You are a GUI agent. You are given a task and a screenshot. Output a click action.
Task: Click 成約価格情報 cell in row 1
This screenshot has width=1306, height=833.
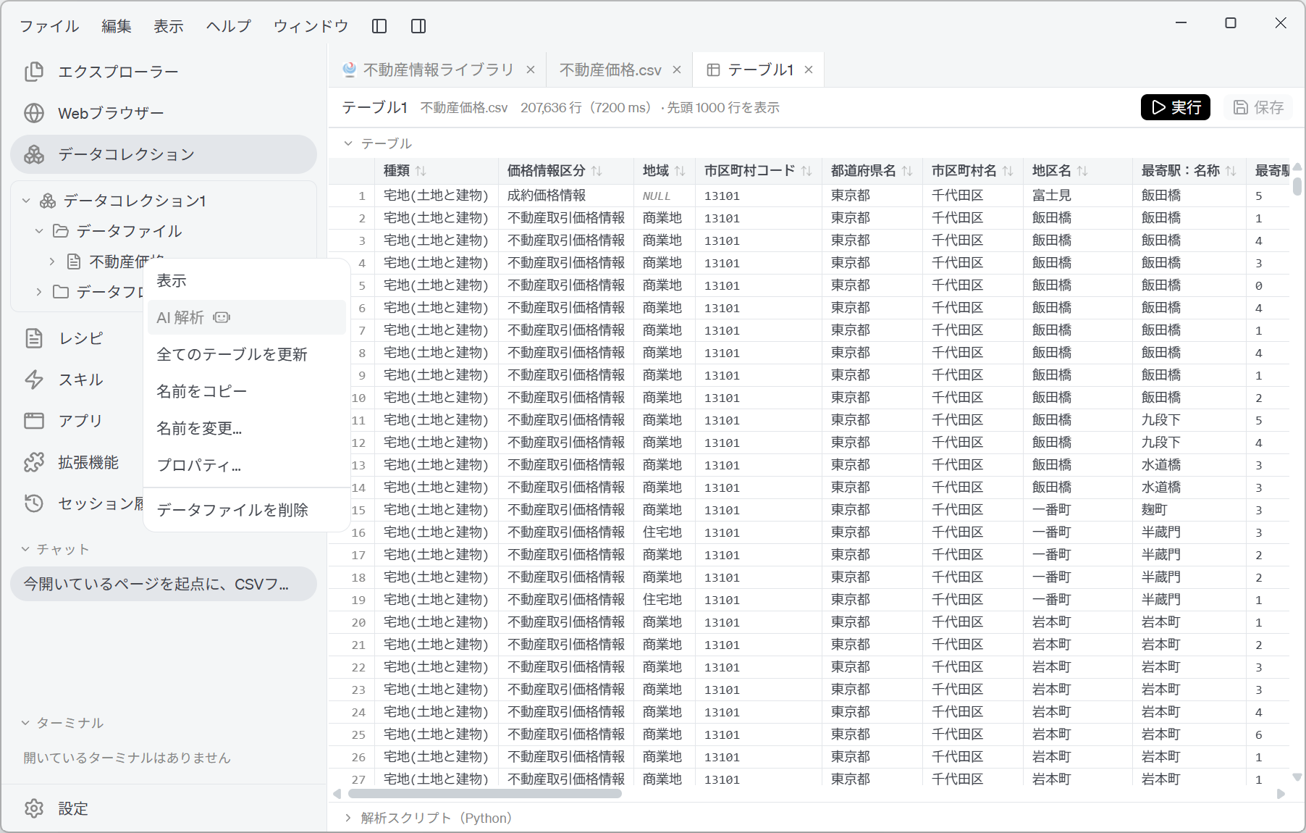[565, 196]
